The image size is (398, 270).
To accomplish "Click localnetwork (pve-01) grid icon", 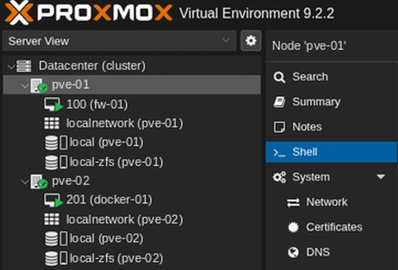I will point(52,123).
